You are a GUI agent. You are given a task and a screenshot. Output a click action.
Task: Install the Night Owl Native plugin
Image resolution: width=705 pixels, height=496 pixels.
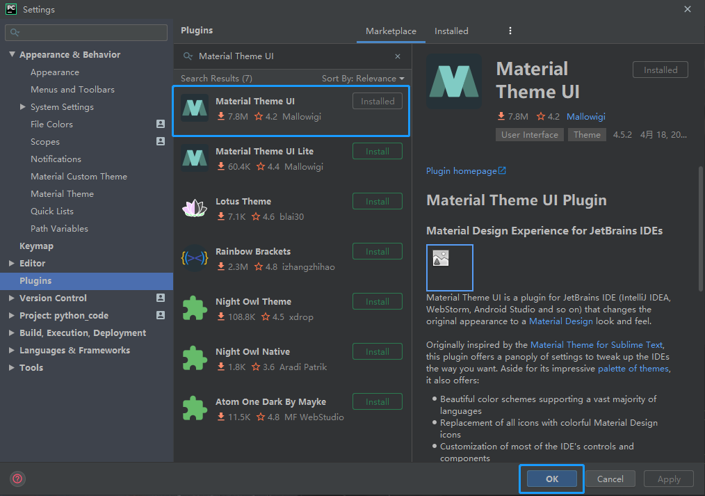coord(378,351)
